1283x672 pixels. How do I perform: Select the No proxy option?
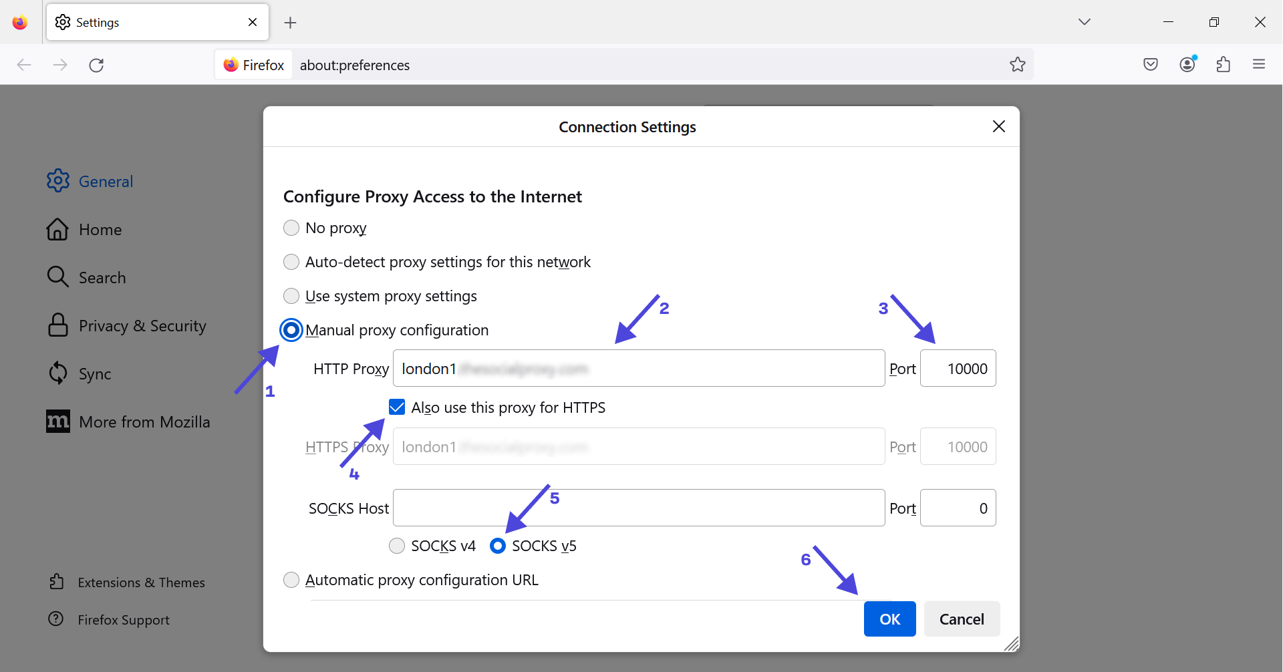point(291,228)
